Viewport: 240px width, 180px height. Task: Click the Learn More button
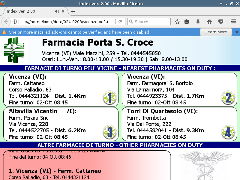216,32
